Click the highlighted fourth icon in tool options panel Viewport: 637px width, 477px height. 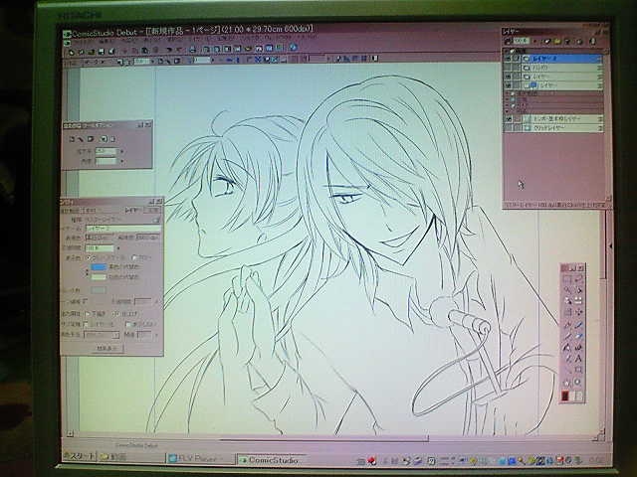(104, 139)
